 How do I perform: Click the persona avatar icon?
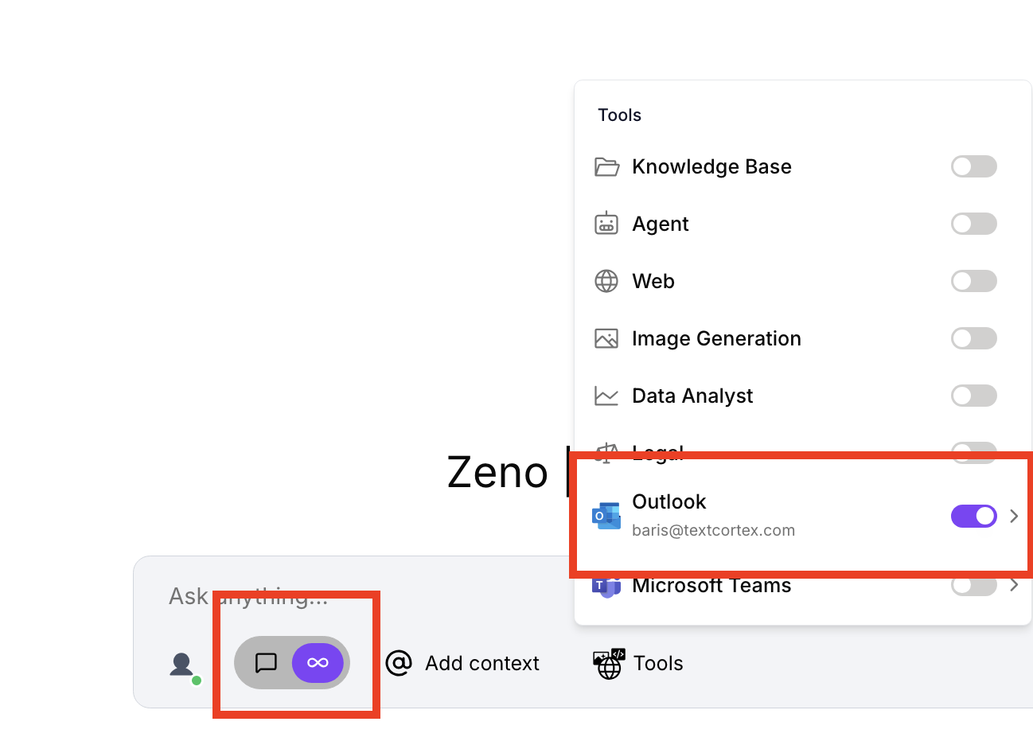pyautogui.click(x=182, y=665)
